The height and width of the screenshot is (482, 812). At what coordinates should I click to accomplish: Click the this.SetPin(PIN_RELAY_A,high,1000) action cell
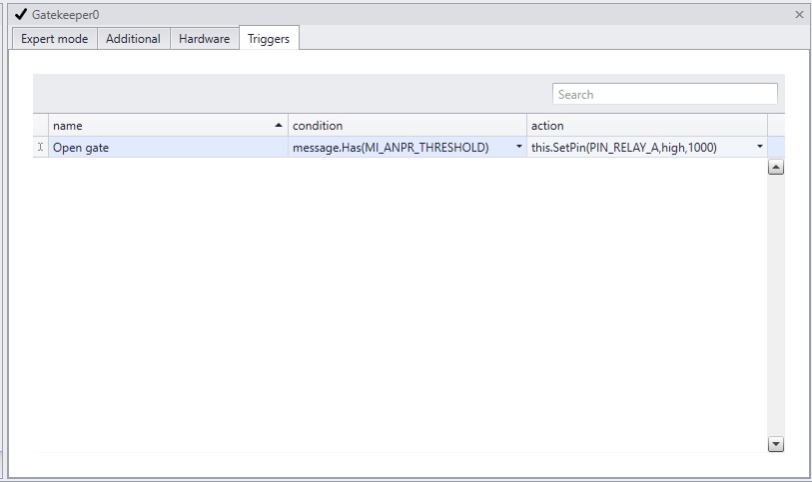click(x=647, y=148)
